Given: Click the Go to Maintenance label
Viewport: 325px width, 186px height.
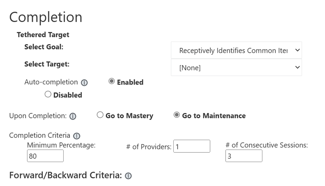Looking at the screenshot, I should coord(214,116).
